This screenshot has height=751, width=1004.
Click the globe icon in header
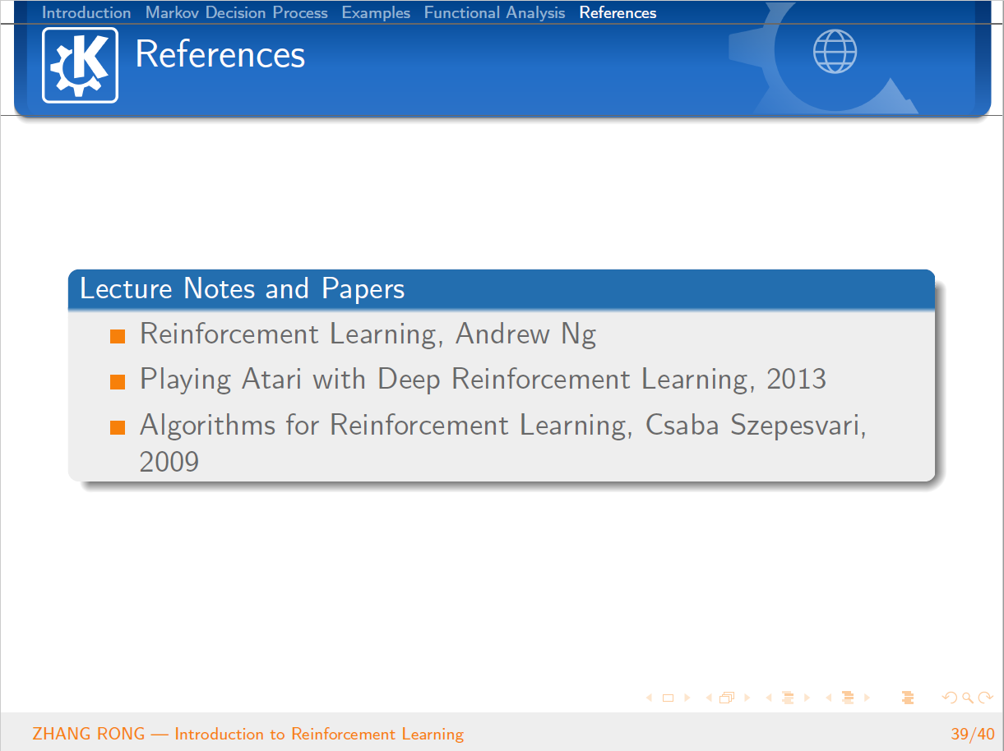835,52
